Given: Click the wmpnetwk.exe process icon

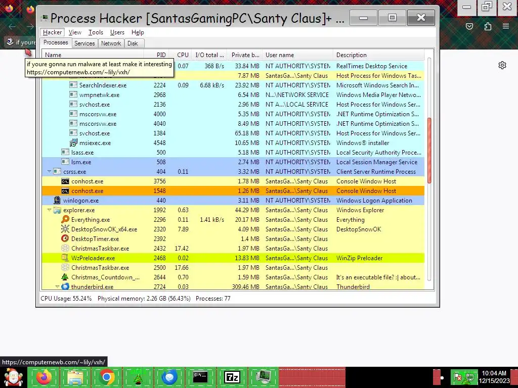Looking at the screenshot, I should (x=73, y=94).
